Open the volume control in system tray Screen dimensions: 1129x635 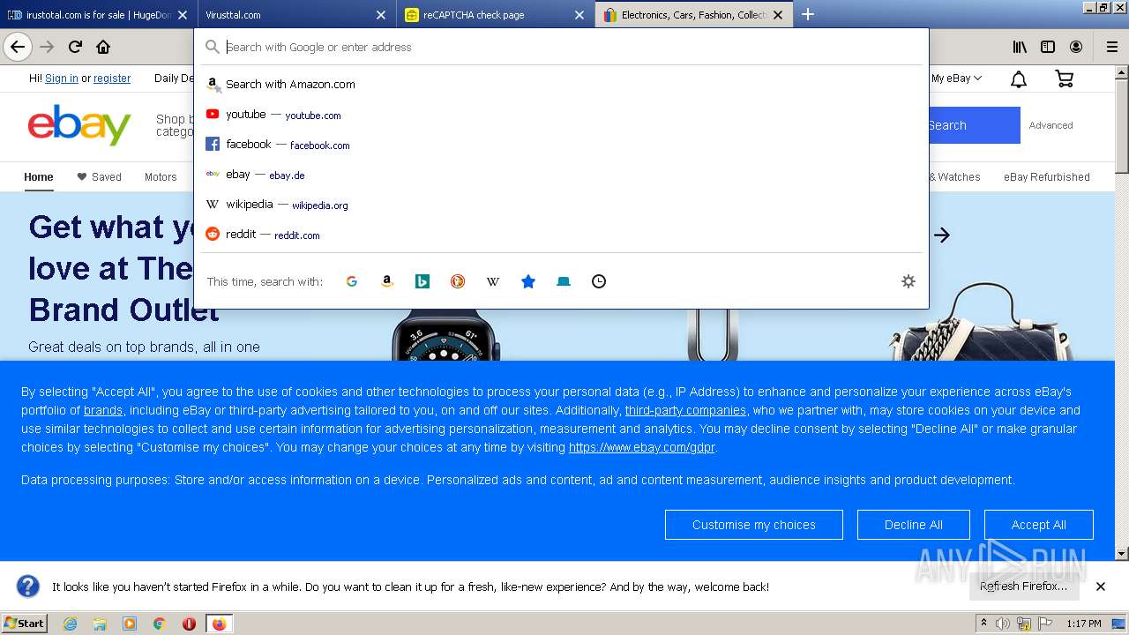(x=1003, y=624)
